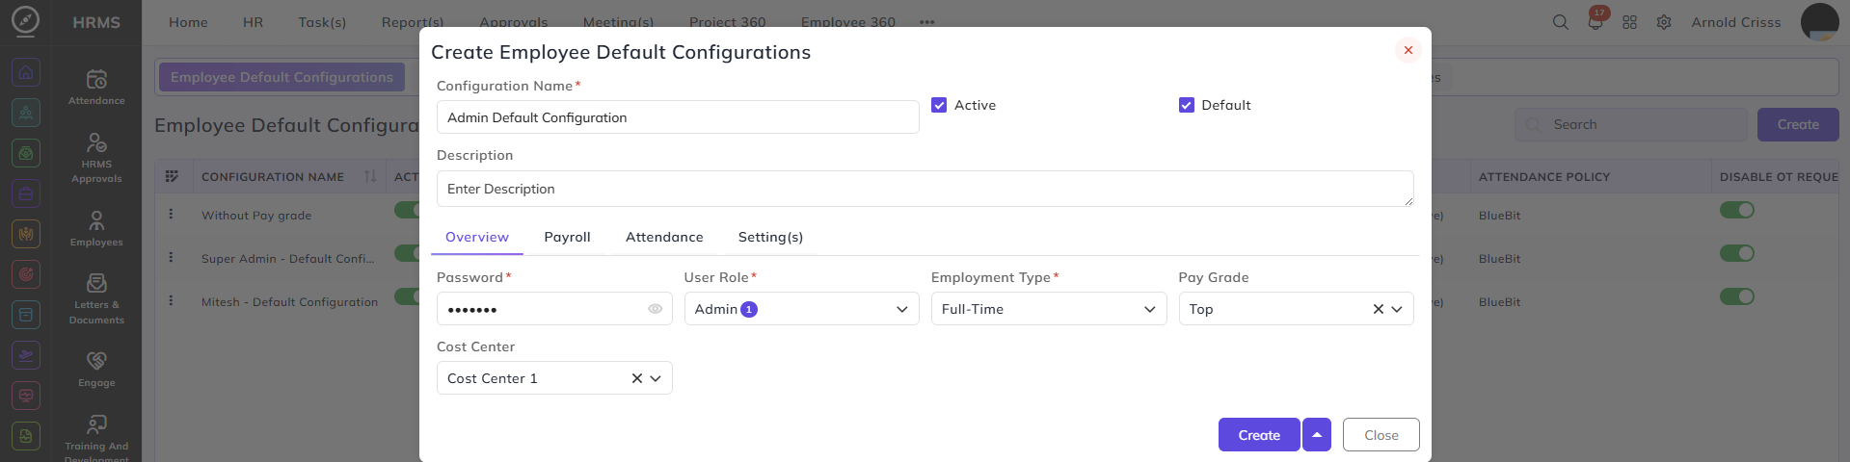
Task: Click the Close button in dialog
Action: (x=1381, y=435)
